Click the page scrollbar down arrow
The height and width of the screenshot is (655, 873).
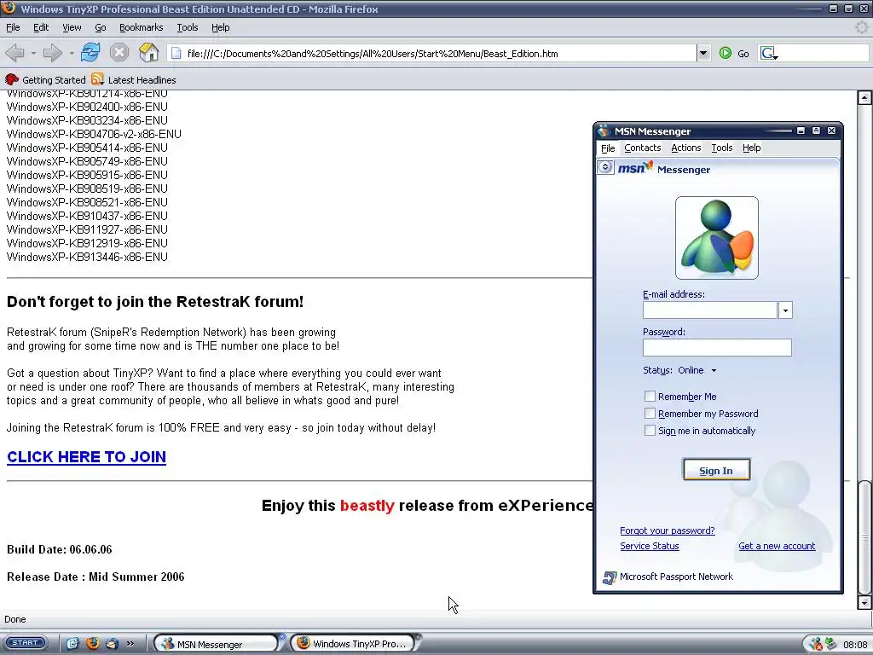tap(864, 603)
